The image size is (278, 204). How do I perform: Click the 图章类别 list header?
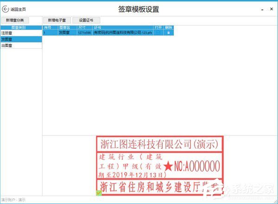(21, 27)
